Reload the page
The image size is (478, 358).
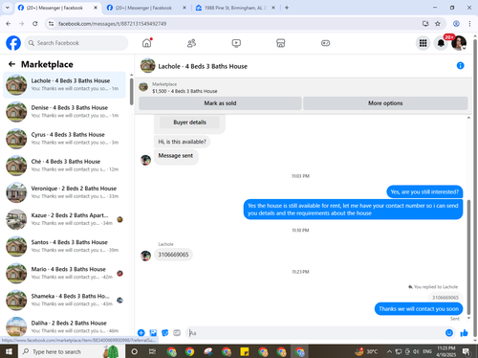pyautogui.click(x=35, y=24)
